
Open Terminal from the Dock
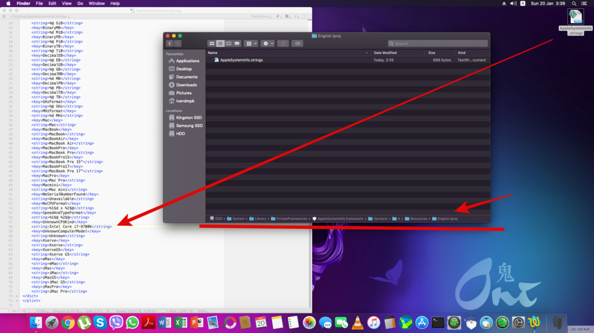[438, 323]
